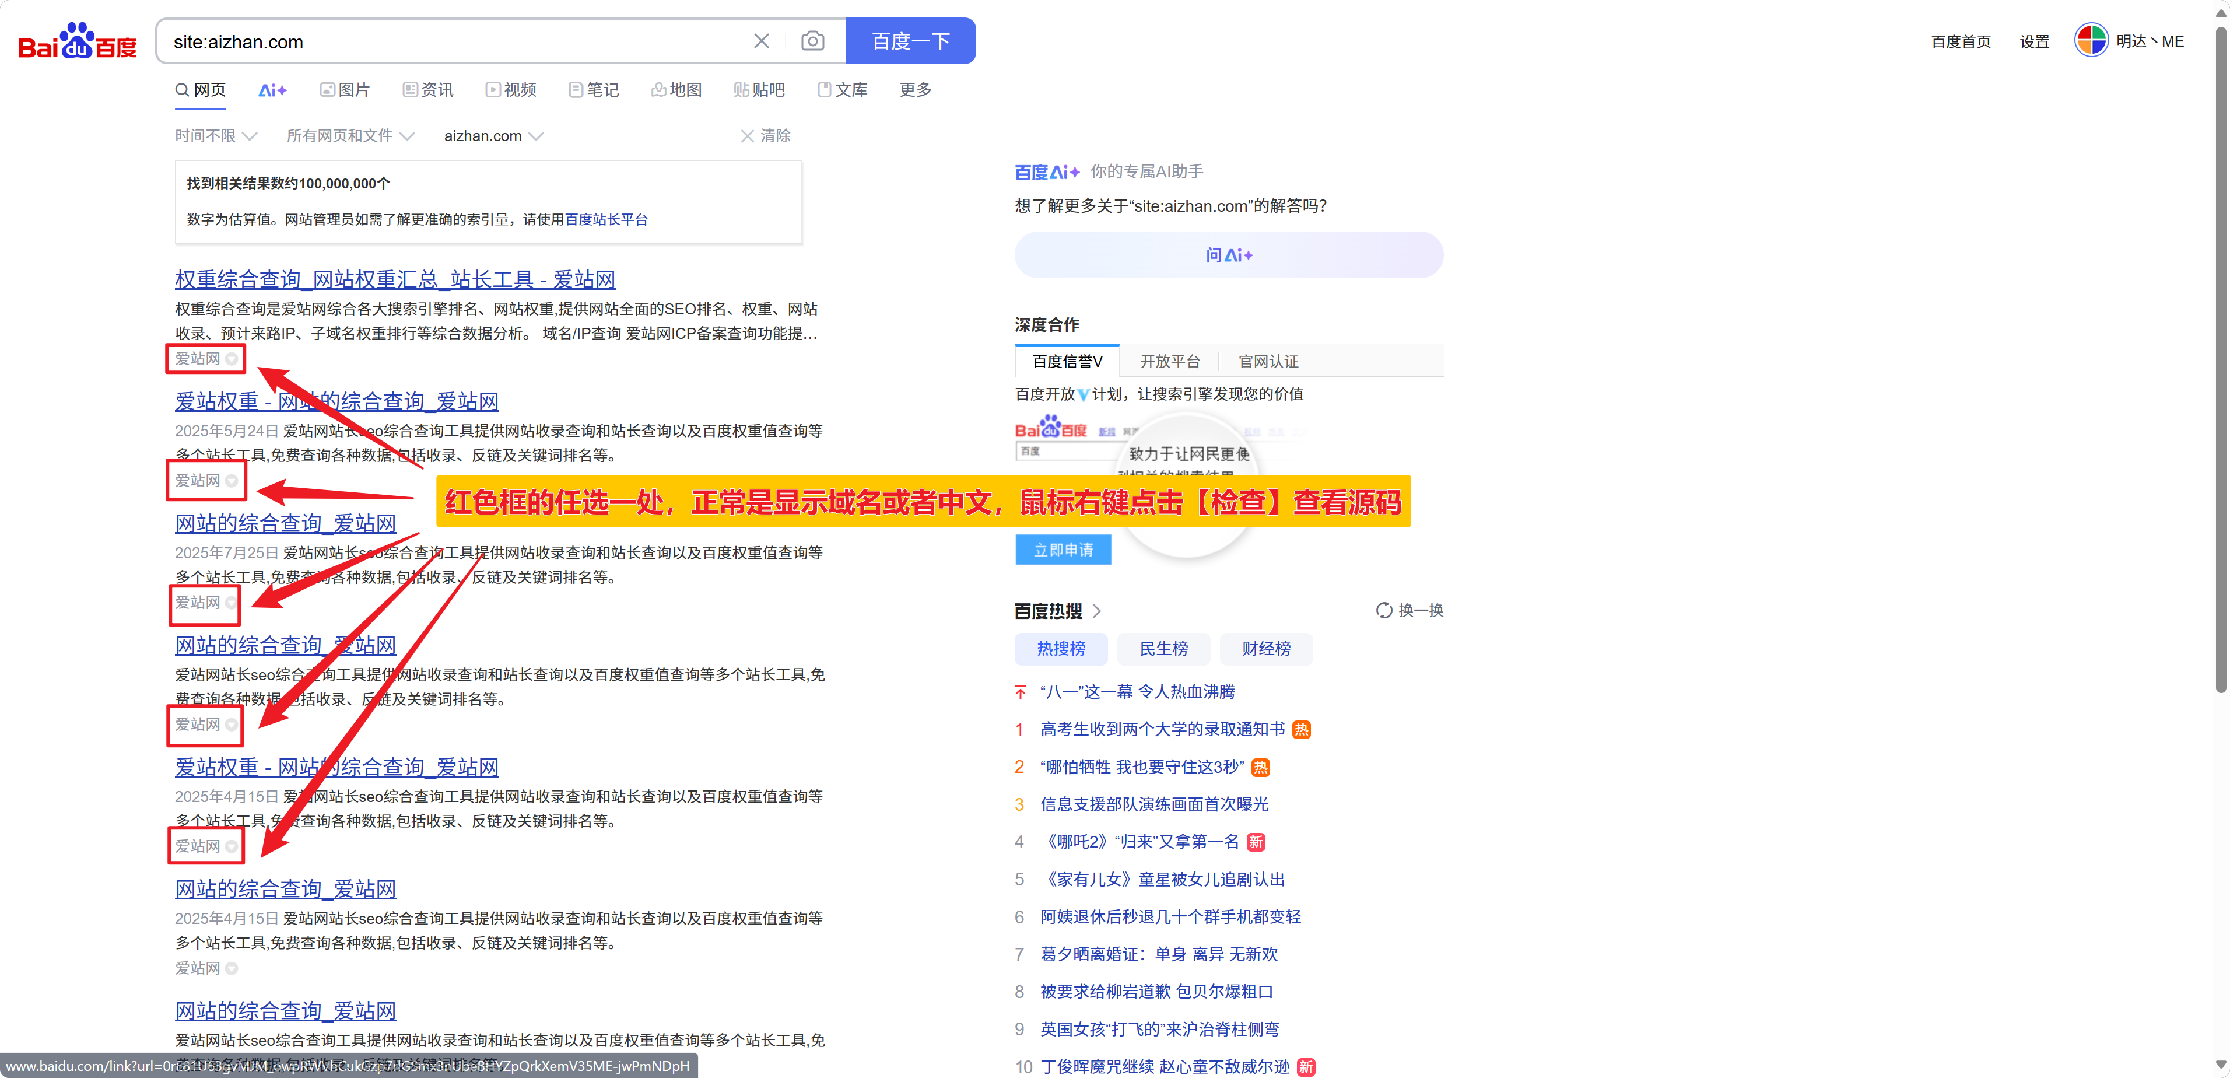Select the 网页 tab
The height and width of the screenshot is (1078, 2230).
point(200,90)
